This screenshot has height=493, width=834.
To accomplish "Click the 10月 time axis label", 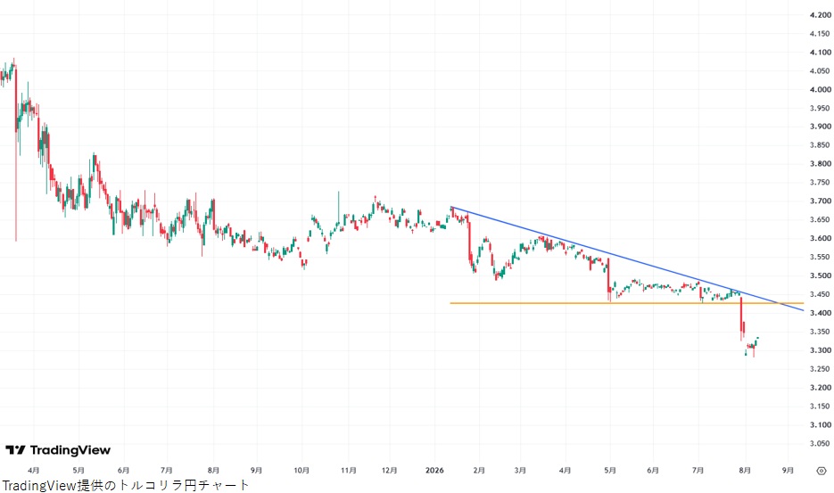I will (x=301, y=470).
